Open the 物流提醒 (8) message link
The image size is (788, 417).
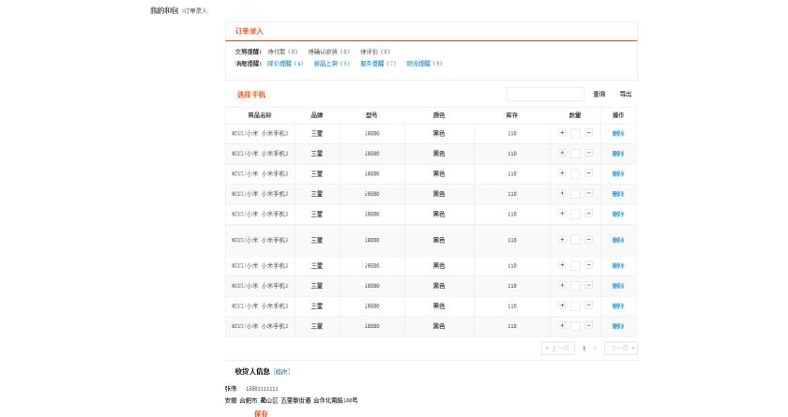point(424,64)
